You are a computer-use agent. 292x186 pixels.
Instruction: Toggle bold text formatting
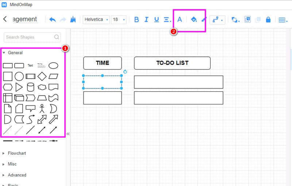pos(137,20)
